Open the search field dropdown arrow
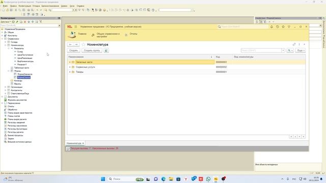The width and height of the screenshot is (326, 183). tap(283, 50)
